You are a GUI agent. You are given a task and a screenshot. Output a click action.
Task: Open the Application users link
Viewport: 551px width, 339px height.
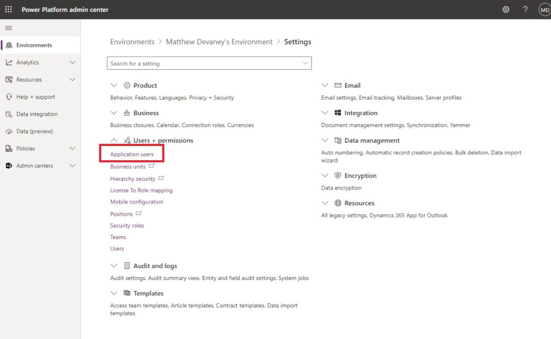coord(132,154)
